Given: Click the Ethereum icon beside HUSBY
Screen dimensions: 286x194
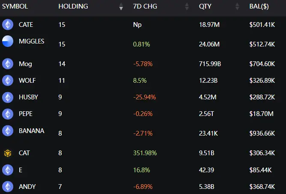Looking at the screenshot, I should tap(8, 97).
